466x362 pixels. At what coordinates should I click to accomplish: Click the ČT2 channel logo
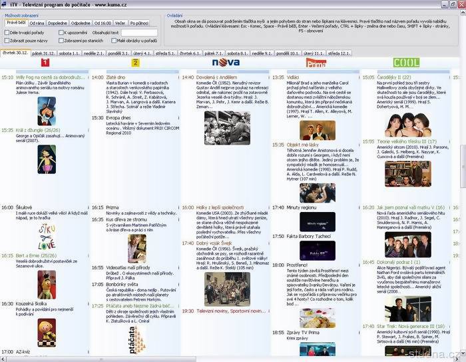point(135,63)
